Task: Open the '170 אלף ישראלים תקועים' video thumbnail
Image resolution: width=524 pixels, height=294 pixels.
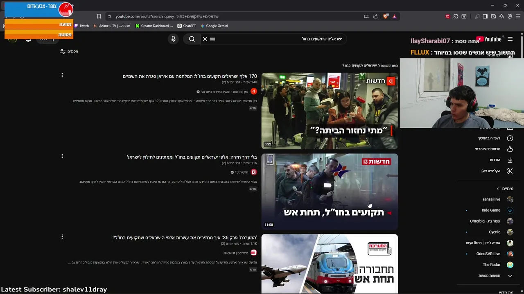Action: [330, 111]
